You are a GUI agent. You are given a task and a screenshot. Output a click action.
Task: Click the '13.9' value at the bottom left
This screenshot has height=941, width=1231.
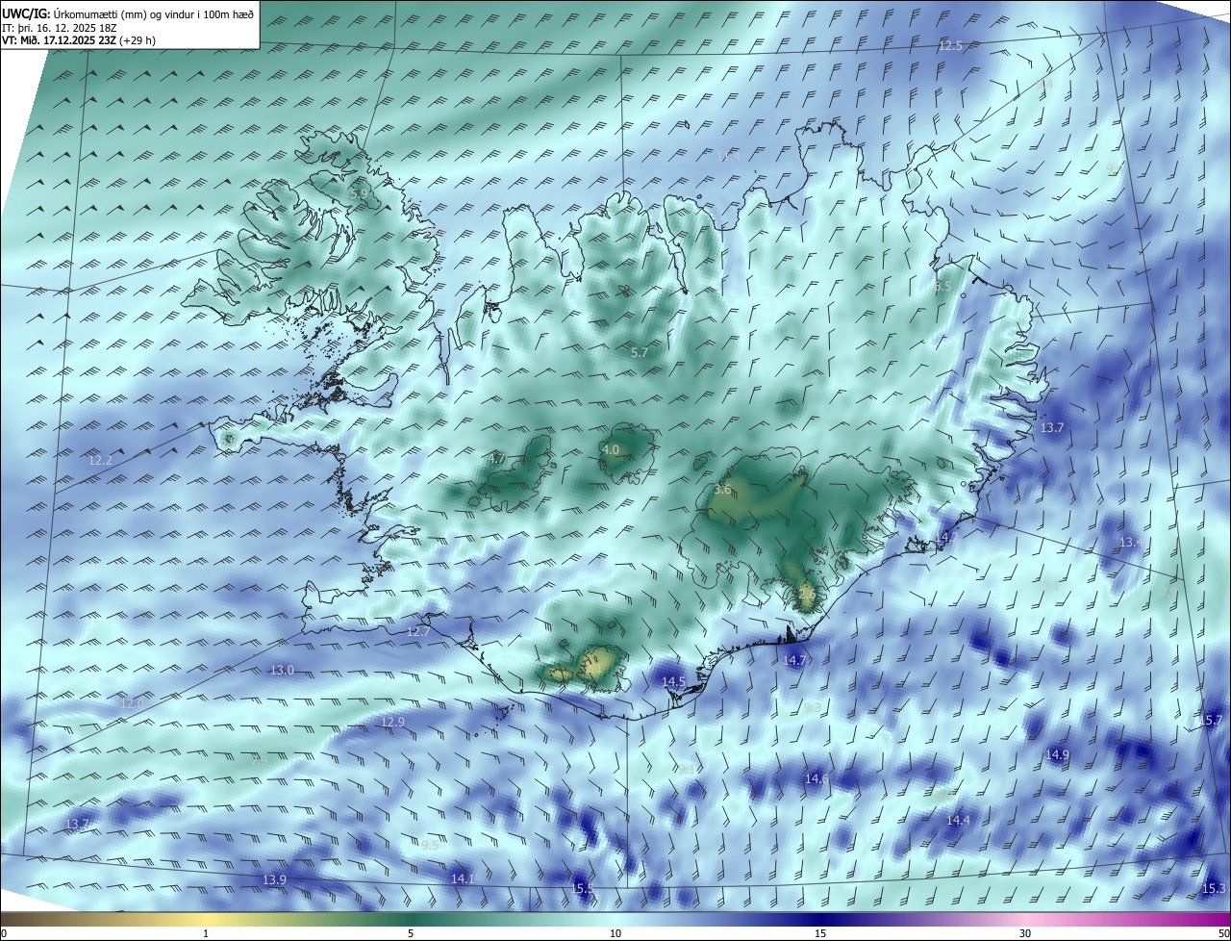pyautogui.click(x=274, y=880)
